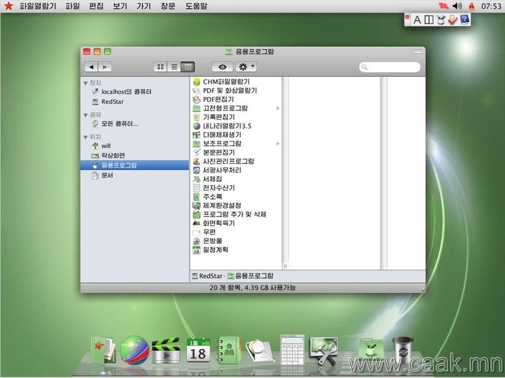The width and height of the screenshot is (505, 378).
Task: Select 본문편집기 text editor entry
Action: pos(214,152)
